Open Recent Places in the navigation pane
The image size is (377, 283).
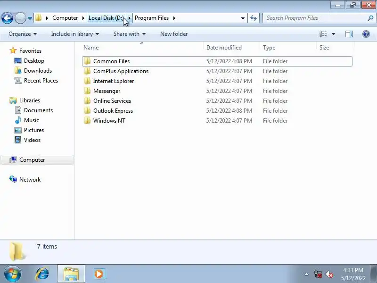[41, 80]
